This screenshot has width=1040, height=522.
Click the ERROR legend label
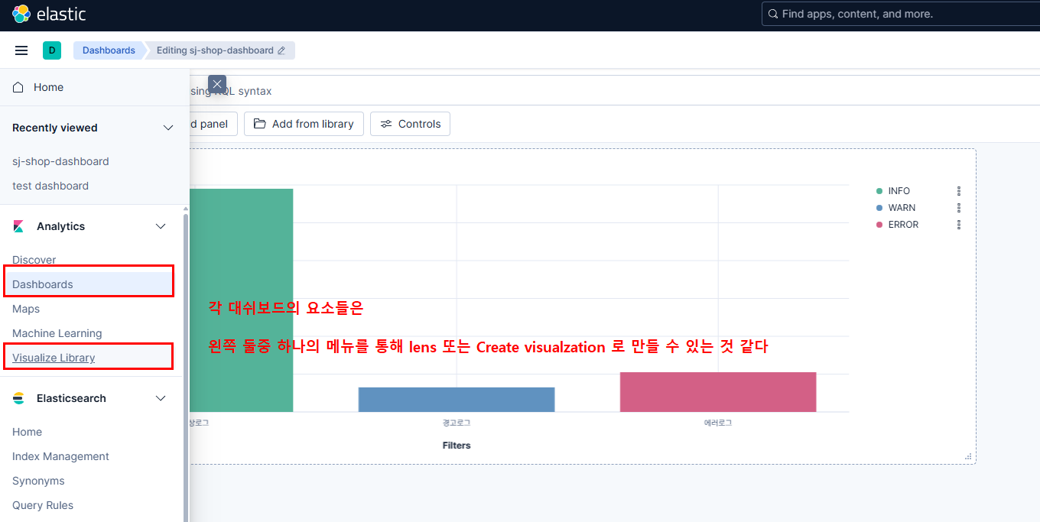point(903,225)
